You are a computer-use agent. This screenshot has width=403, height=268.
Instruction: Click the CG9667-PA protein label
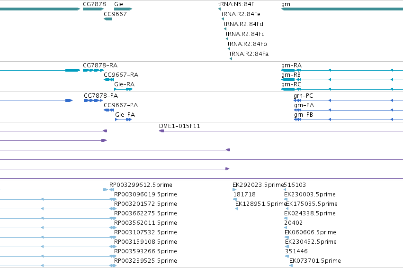[121, 105]
